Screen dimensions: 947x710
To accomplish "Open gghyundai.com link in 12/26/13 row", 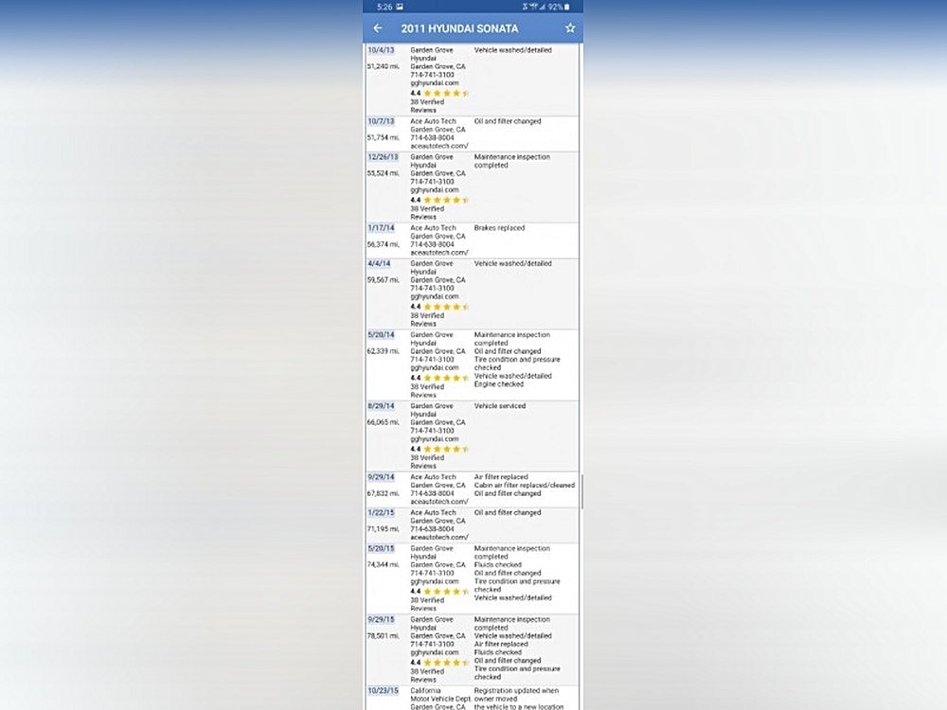I will 435,190.
